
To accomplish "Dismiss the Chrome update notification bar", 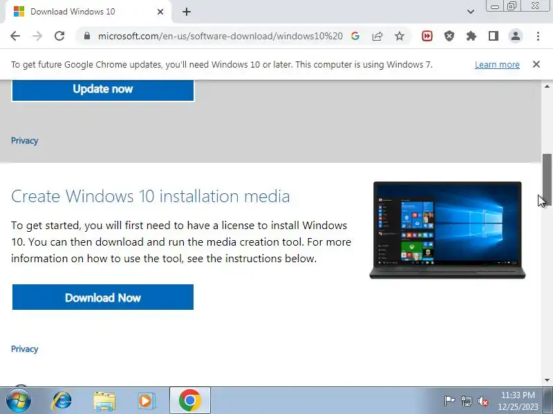I will point(536,64).
